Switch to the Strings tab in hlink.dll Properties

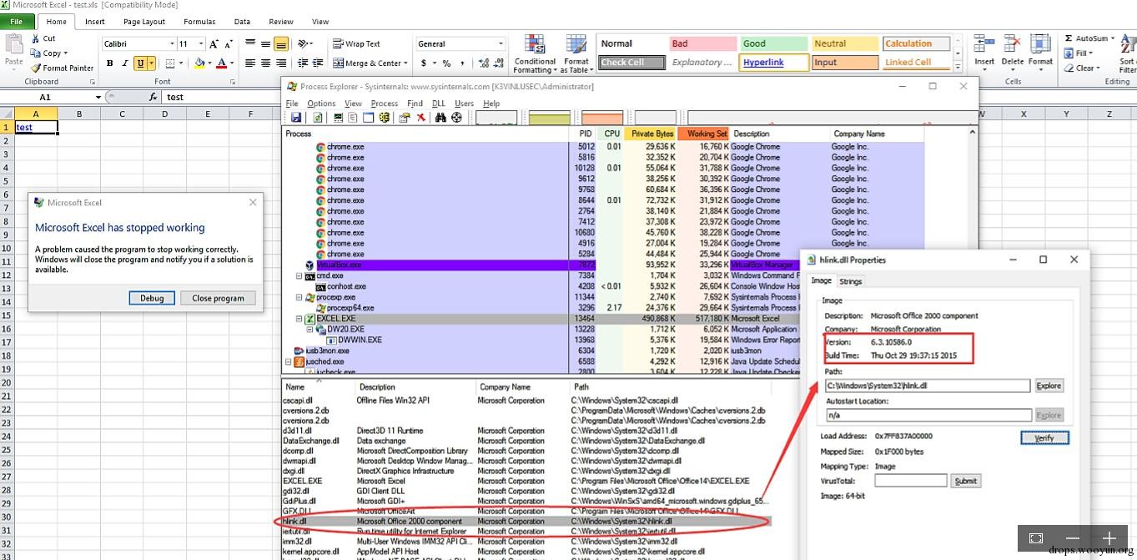[x=850, y=281]
